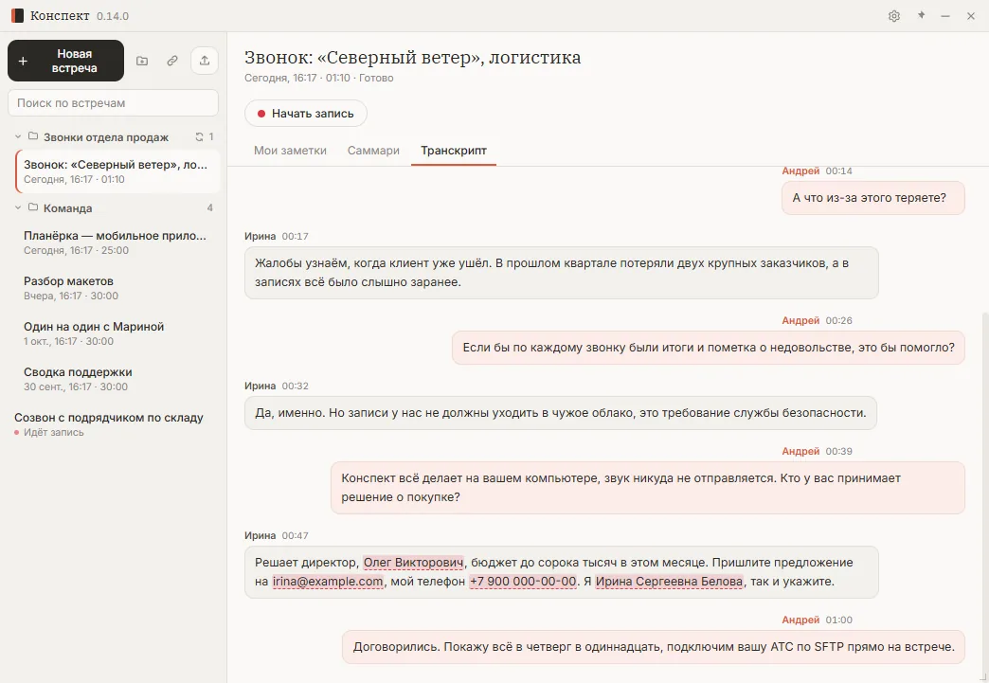The height and width of the screenshot is (683, 989).
Task: Click Андрей's message starting «Договорились»
Action: [x=654, y=647]
